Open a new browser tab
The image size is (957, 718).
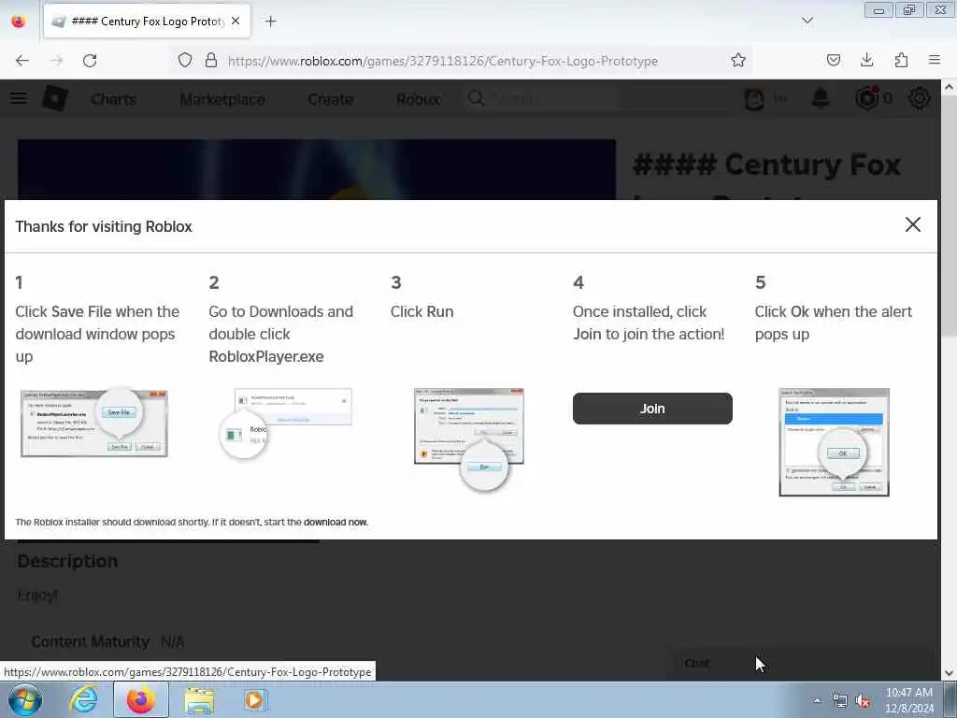[270, 22]
